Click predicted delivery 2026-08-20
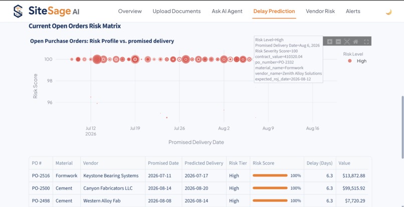 [196, 188]
